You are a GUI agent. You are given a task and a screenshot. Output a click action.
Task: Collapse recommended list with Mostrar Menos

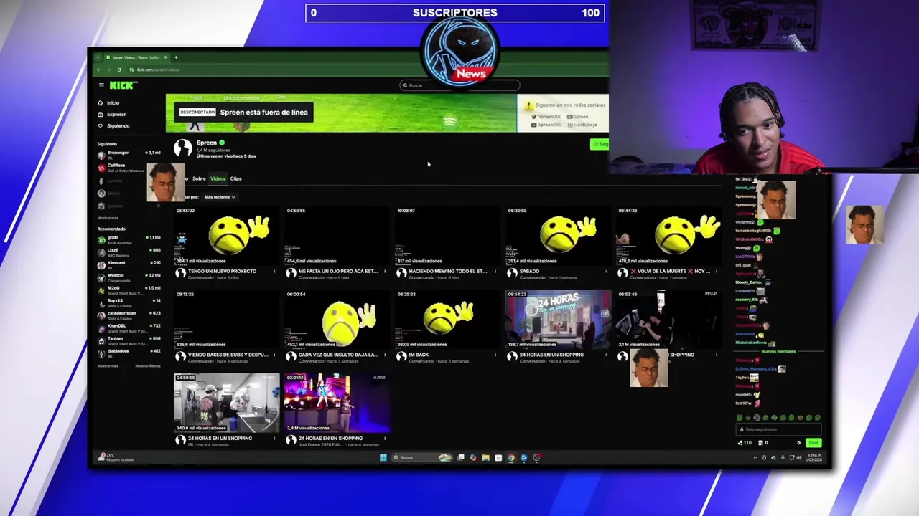pyautogui.click(x=148, y=366)
